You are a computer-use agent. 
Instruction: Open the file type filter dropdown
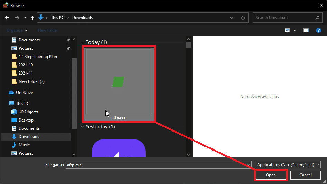(x=288, y=165)
